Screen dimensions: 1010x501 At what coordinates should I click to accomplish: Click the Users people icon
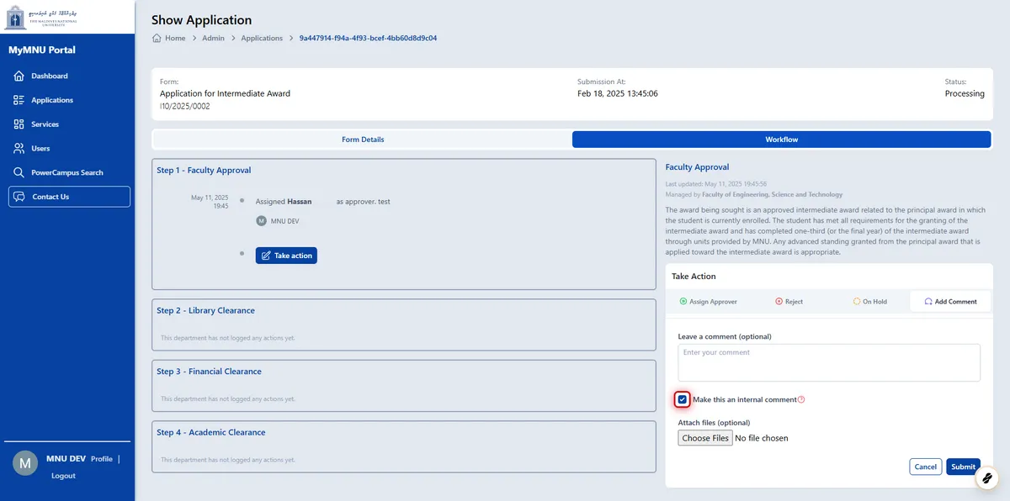click(x=19, y=148)
